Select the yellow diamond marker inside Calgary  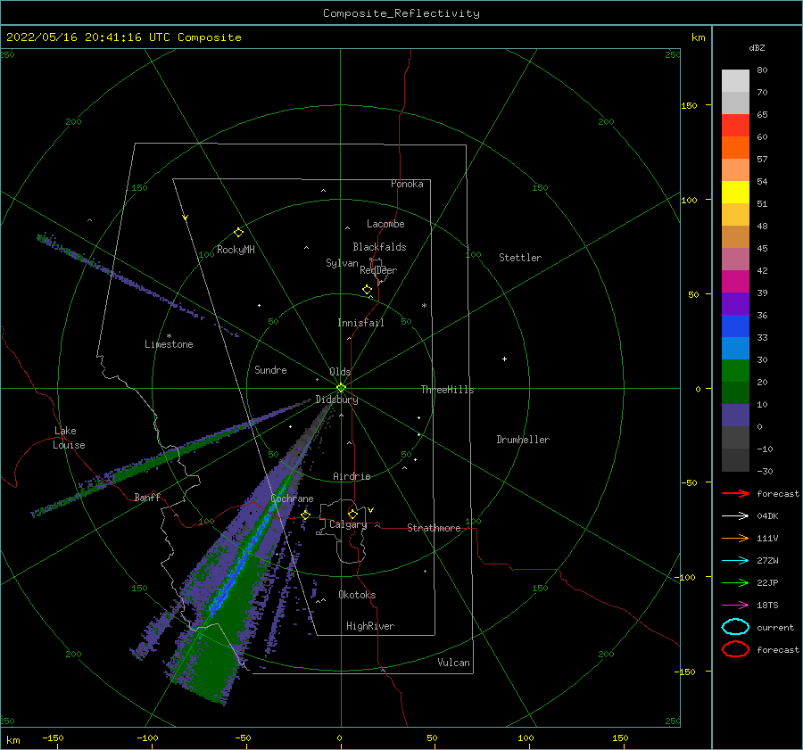(x=352, y=514)
